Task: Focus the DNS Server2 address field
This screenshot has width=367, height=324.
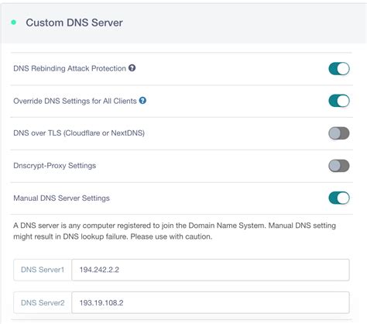Action: point(211,302)
